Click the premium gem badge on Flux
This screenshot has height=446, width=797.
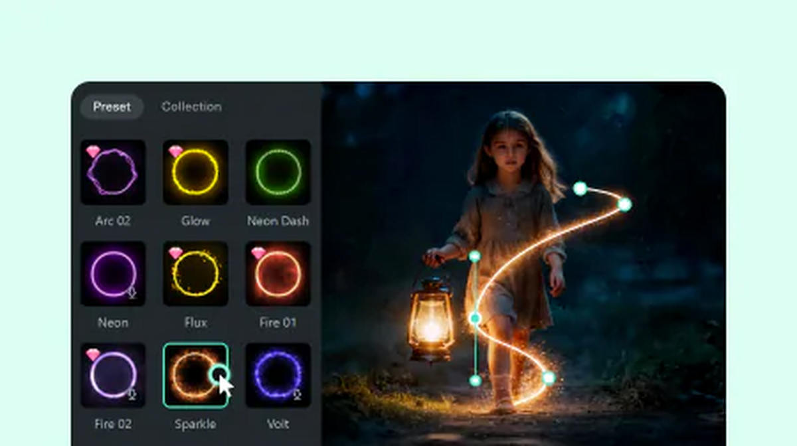[x=175, y=253]
